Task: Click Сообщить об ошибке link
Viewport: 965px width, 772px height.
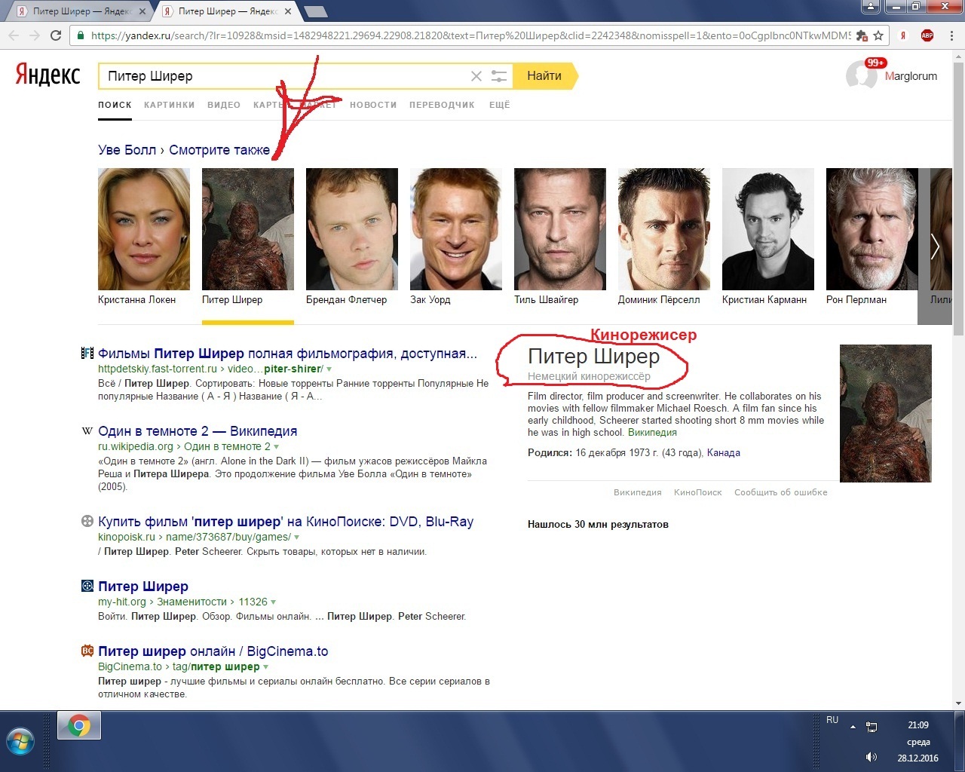Action: [x=781, y=492]
